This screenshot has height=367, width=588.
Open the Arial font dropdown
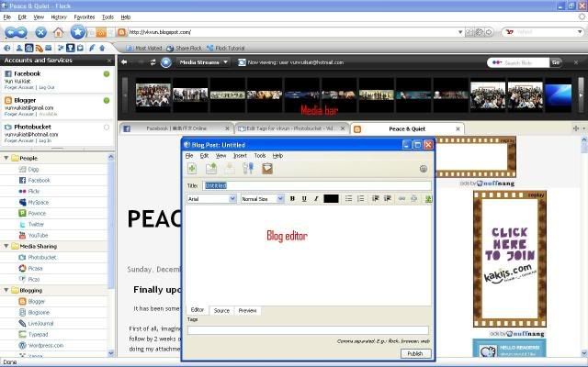point(211,199)
